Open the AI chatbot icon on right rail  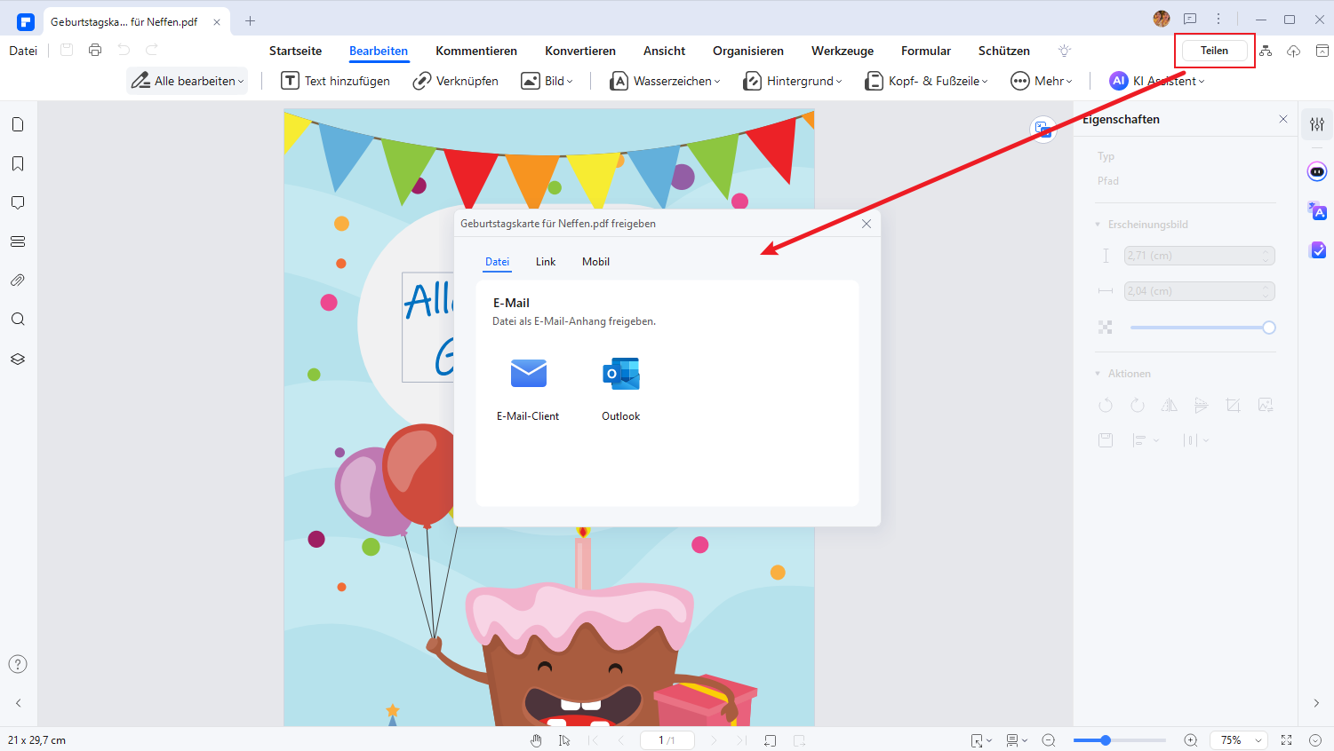1317,171
